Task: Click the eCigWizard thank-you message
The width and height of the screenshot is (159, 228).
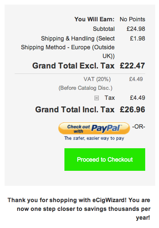Action: pyautogui.click(x=79, y=209)
